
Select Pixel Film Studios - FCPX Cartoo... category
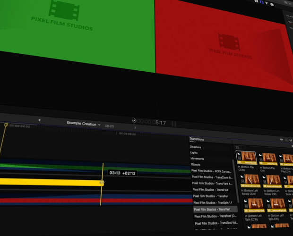[211, 171]
